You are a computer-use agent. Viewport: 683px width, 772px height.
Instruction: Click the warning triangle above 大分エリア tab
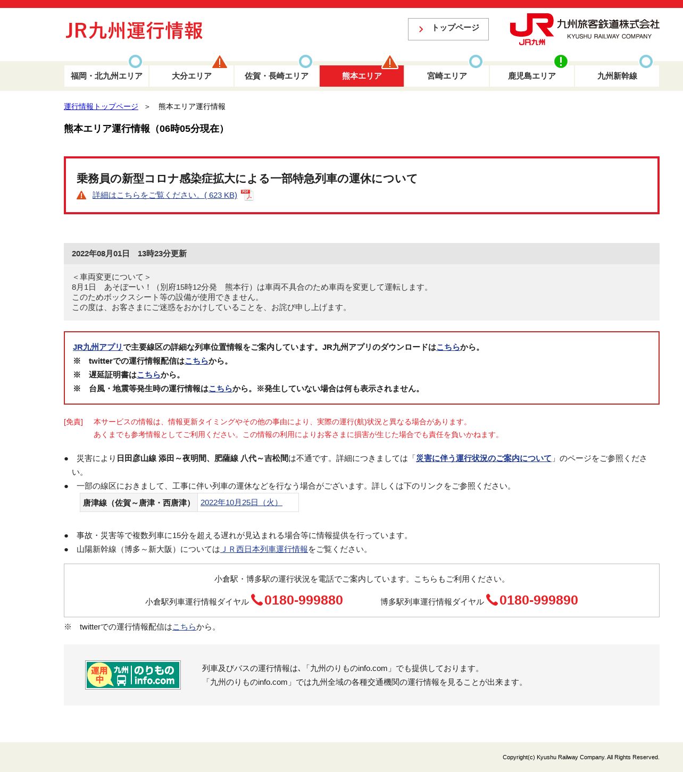coord(220,62)
